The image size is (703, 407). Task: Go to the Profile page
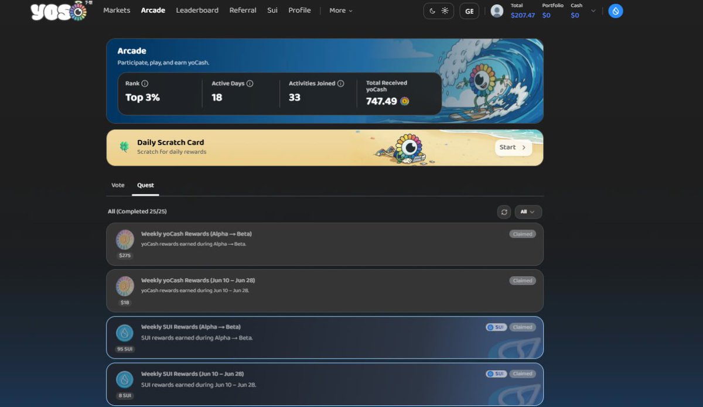299,11
